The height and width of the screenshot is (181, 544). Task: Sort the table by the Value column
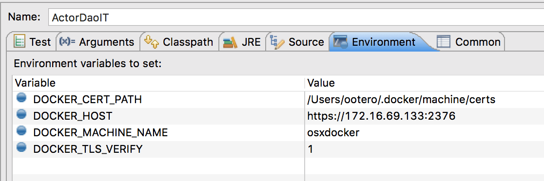tap(425, 83)
